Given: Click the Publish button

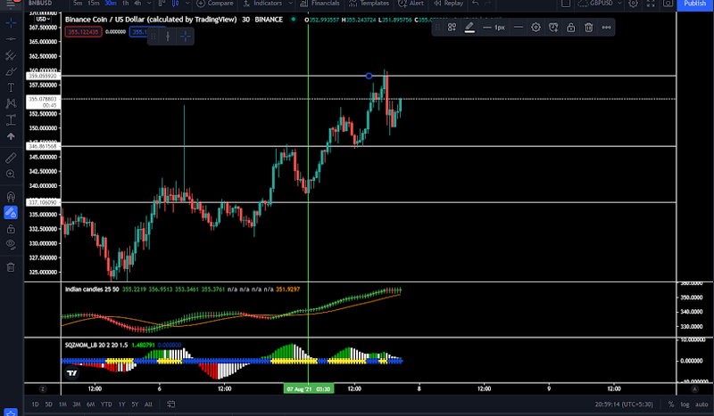Looking at the screenshot, I should [x=695, y=4].
